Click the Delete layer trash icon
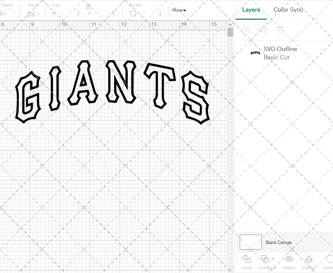The width and height of the screenshot is (333, 273). point(280,30)
